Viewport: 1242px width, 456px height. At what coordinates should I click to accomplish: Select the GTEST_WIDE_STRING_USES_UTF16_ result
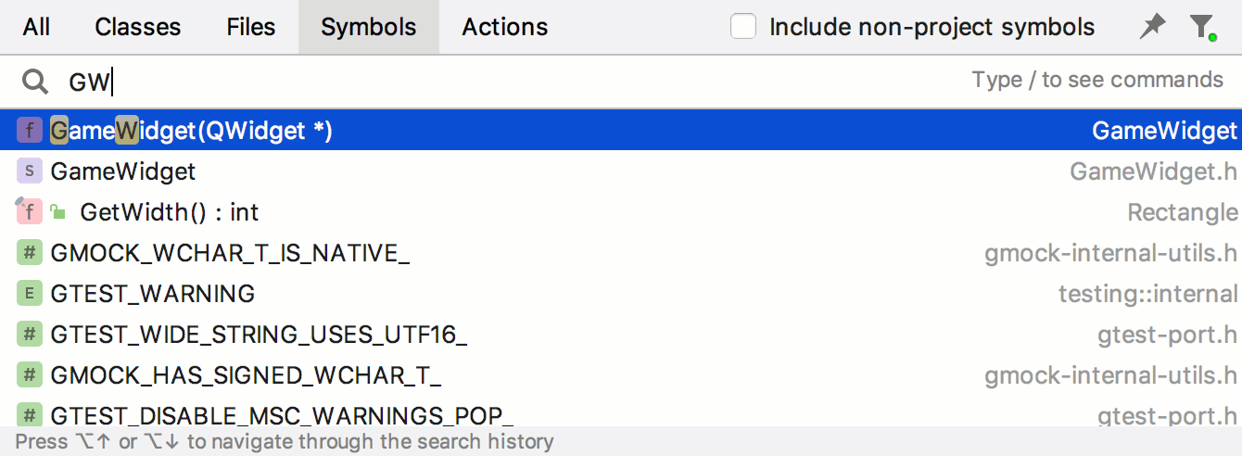click(621, 335)
